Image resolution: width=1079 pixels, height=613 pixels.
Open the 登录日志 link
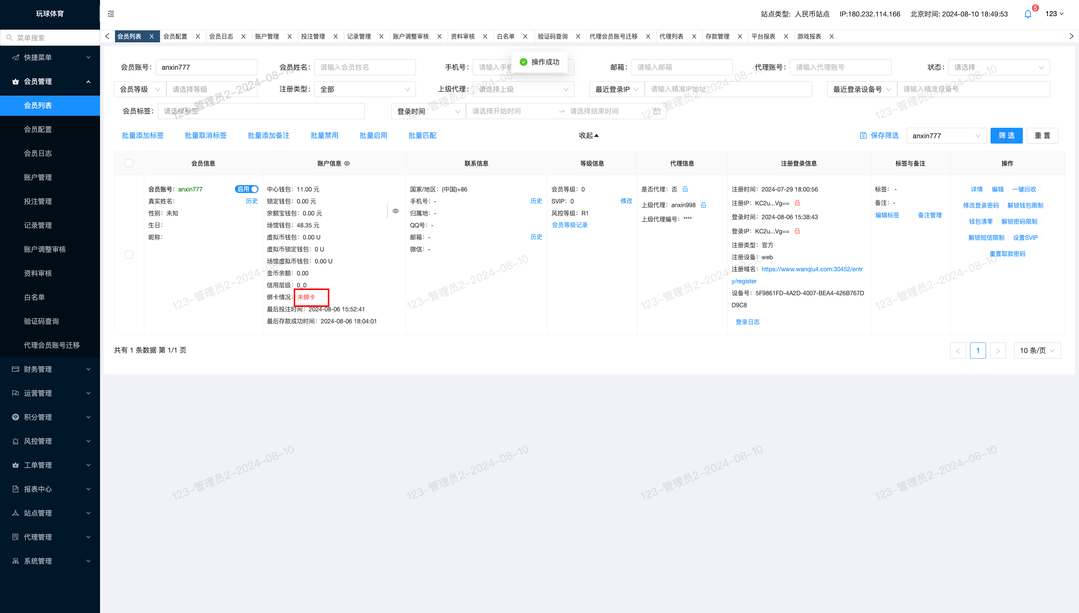(x=747, y=322)
